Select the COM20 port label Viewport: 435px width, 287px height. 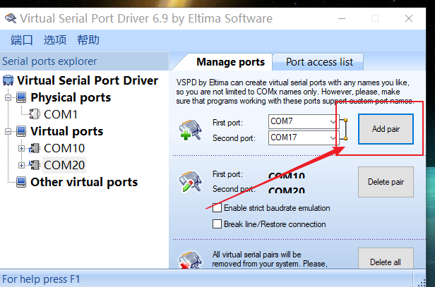tap(64, 165)
